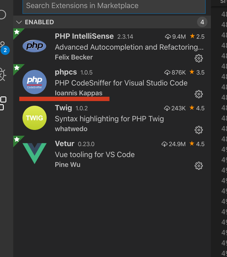This screenshot has height=257, width=227.
Task: Open Source Control view with badge 2
Action: point(4,48)
